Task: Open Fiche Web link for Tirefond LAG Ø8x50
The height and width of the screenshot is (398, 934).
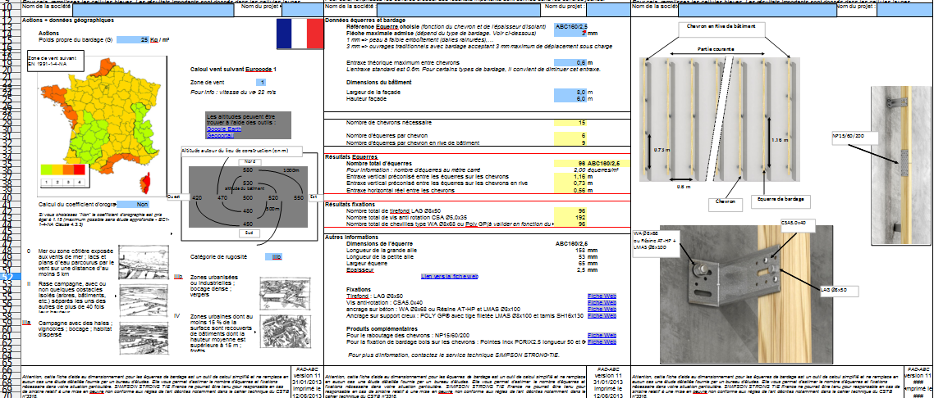Action: 602,296
